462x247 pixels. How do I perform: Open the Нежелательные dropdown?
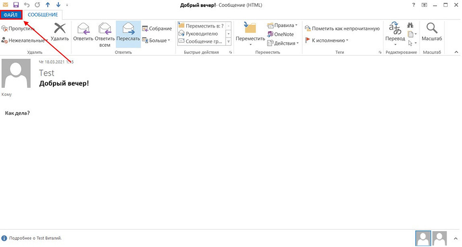(x=25, y=40)
